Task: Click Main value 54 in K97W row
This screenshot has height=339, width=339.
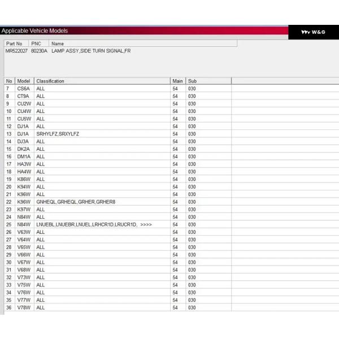Action: [175, 210]
